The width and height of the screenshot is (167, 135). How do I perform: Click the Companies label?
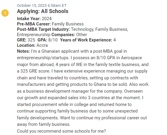click(63, 35)
